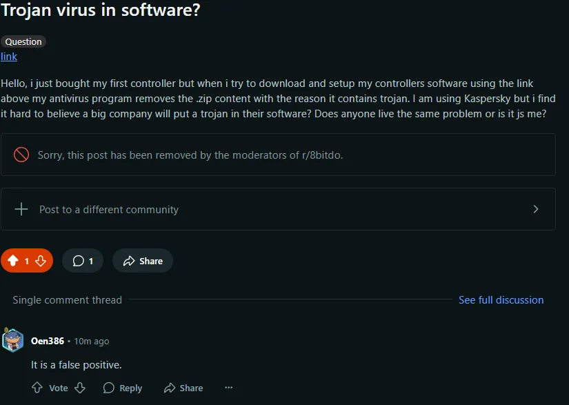Click the comment's 10m ago timestamp
The height and width of the screenshot is (405, 569).
(91, 342)
